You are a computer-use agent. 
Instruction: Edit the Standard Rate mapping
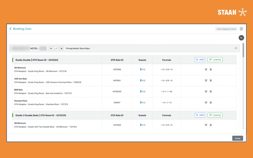coord(206,103)
